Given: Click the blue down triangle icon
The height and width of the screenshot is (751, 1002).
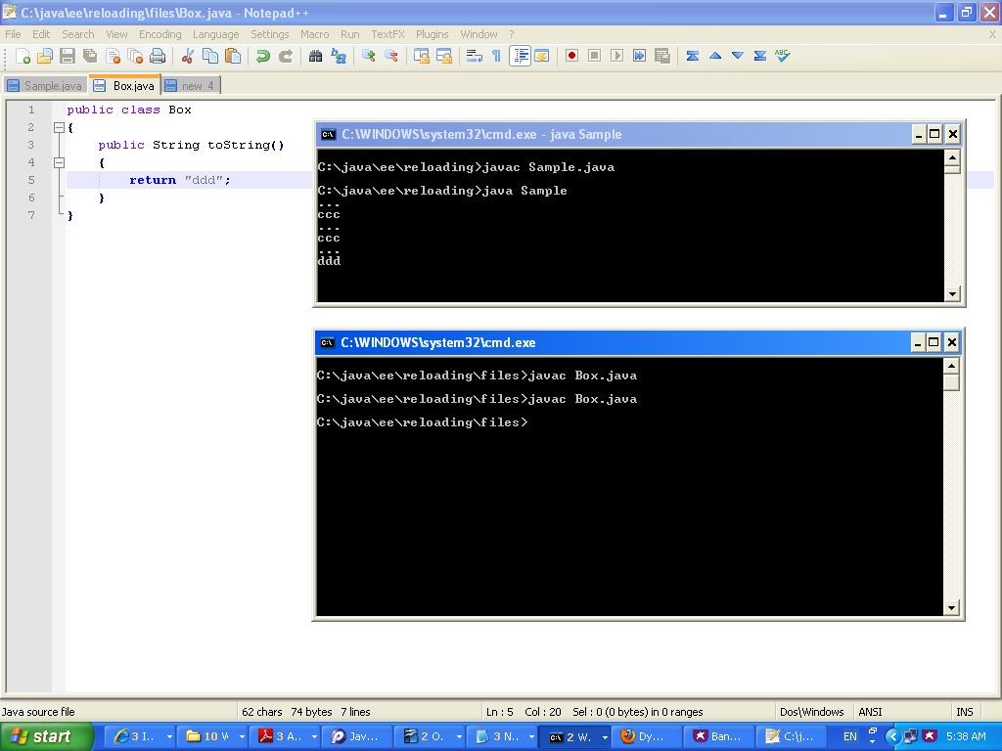Looking at the screenshot, I should pos(738,56).
